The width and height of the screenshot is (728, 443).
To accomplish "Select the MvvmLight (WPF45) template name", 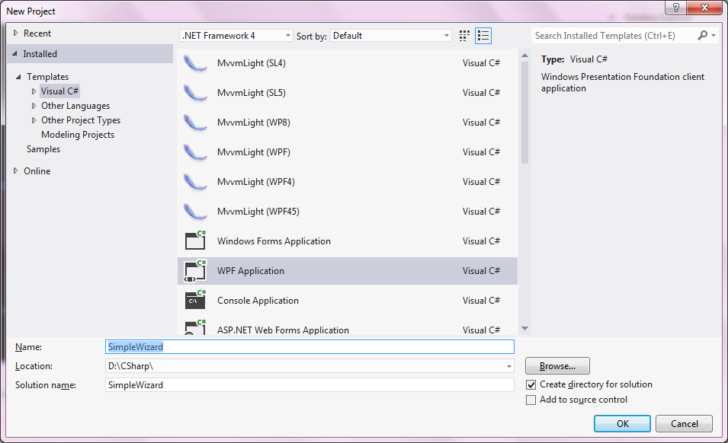I will (x=258, y=212).
